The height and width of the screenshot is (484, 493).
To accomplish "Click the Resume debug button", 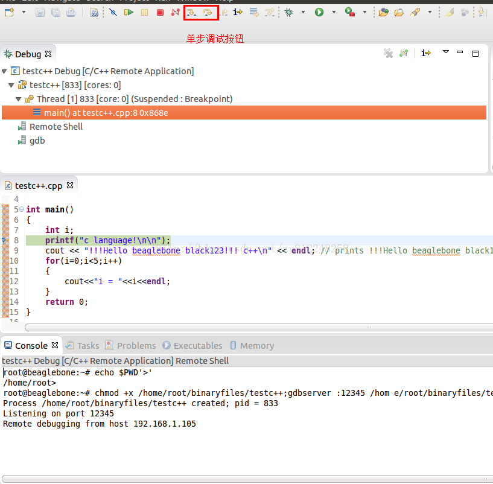I will pyautogui.click(x=129, y=12).
